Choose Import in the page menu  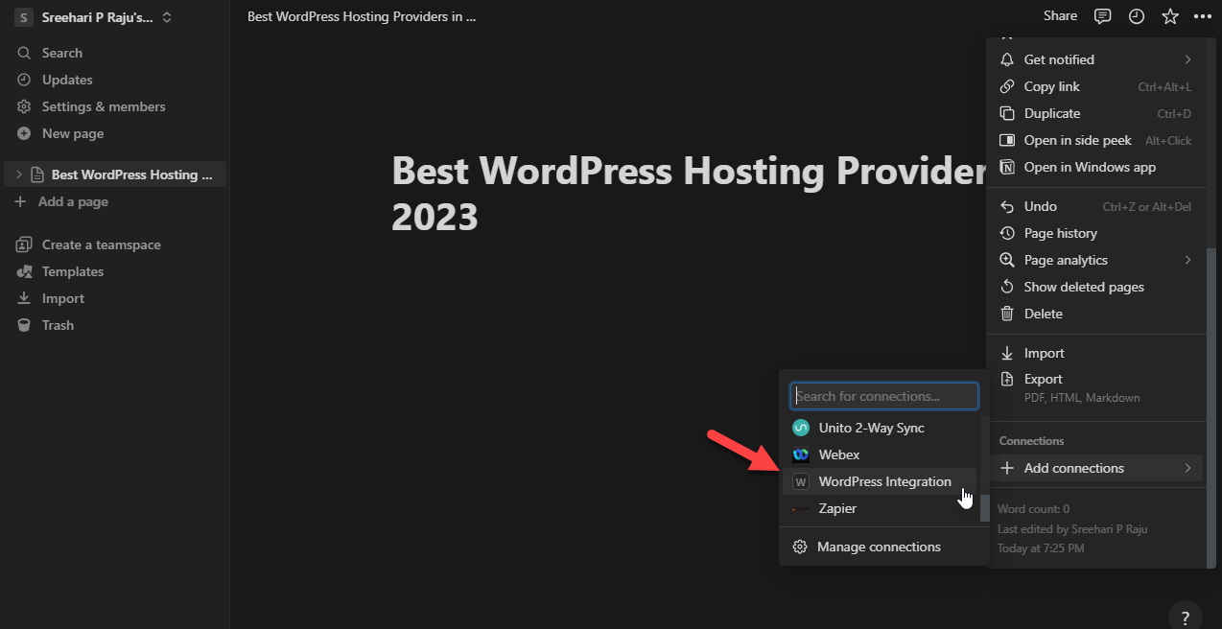[x=1096, y=353]
